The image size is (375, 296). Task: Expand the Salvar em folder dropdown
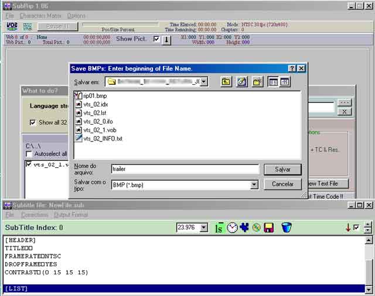(204, 82)
